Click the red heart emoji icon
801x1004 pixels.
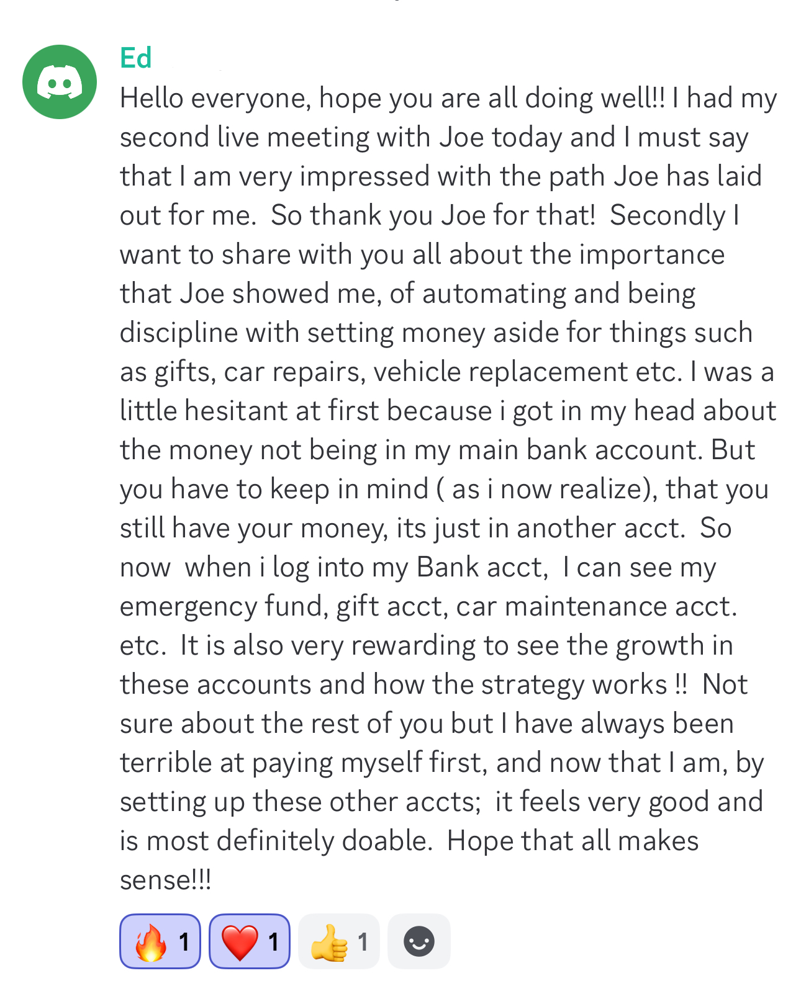click(240, 942)
